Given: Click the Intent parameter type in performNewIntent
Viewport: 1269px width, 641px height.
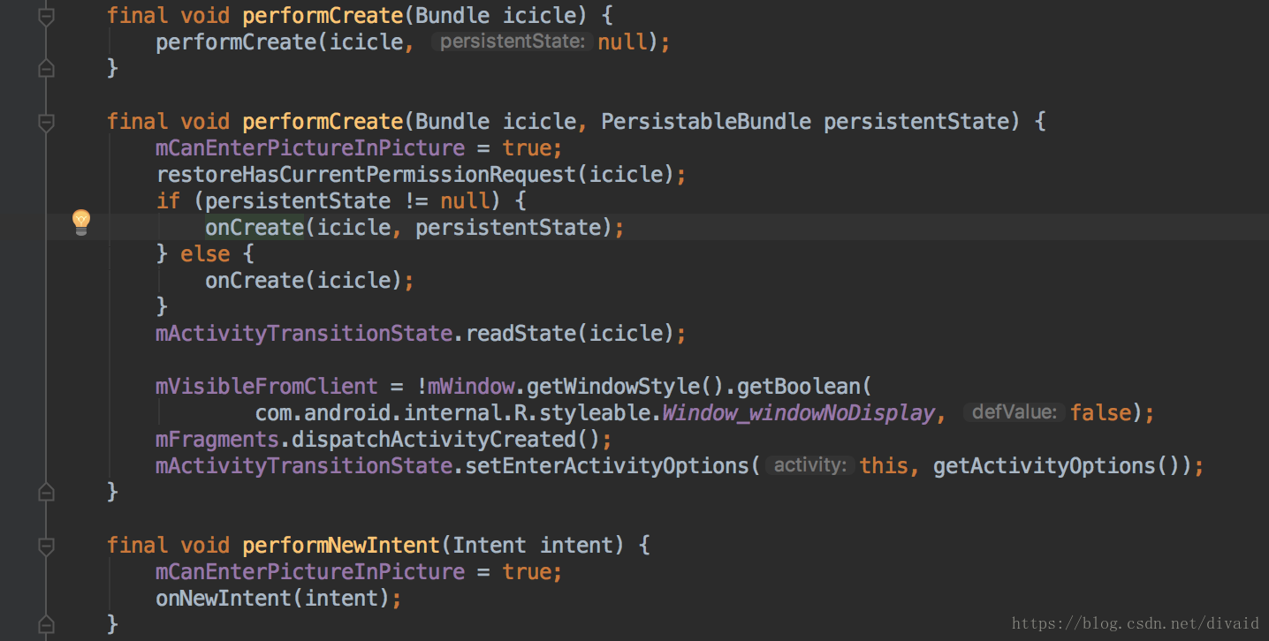Looking at the screenshot, I should 490,545.
